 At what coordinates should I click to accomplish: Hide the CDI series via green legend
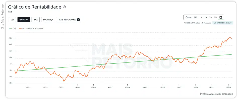coord(13,29)
